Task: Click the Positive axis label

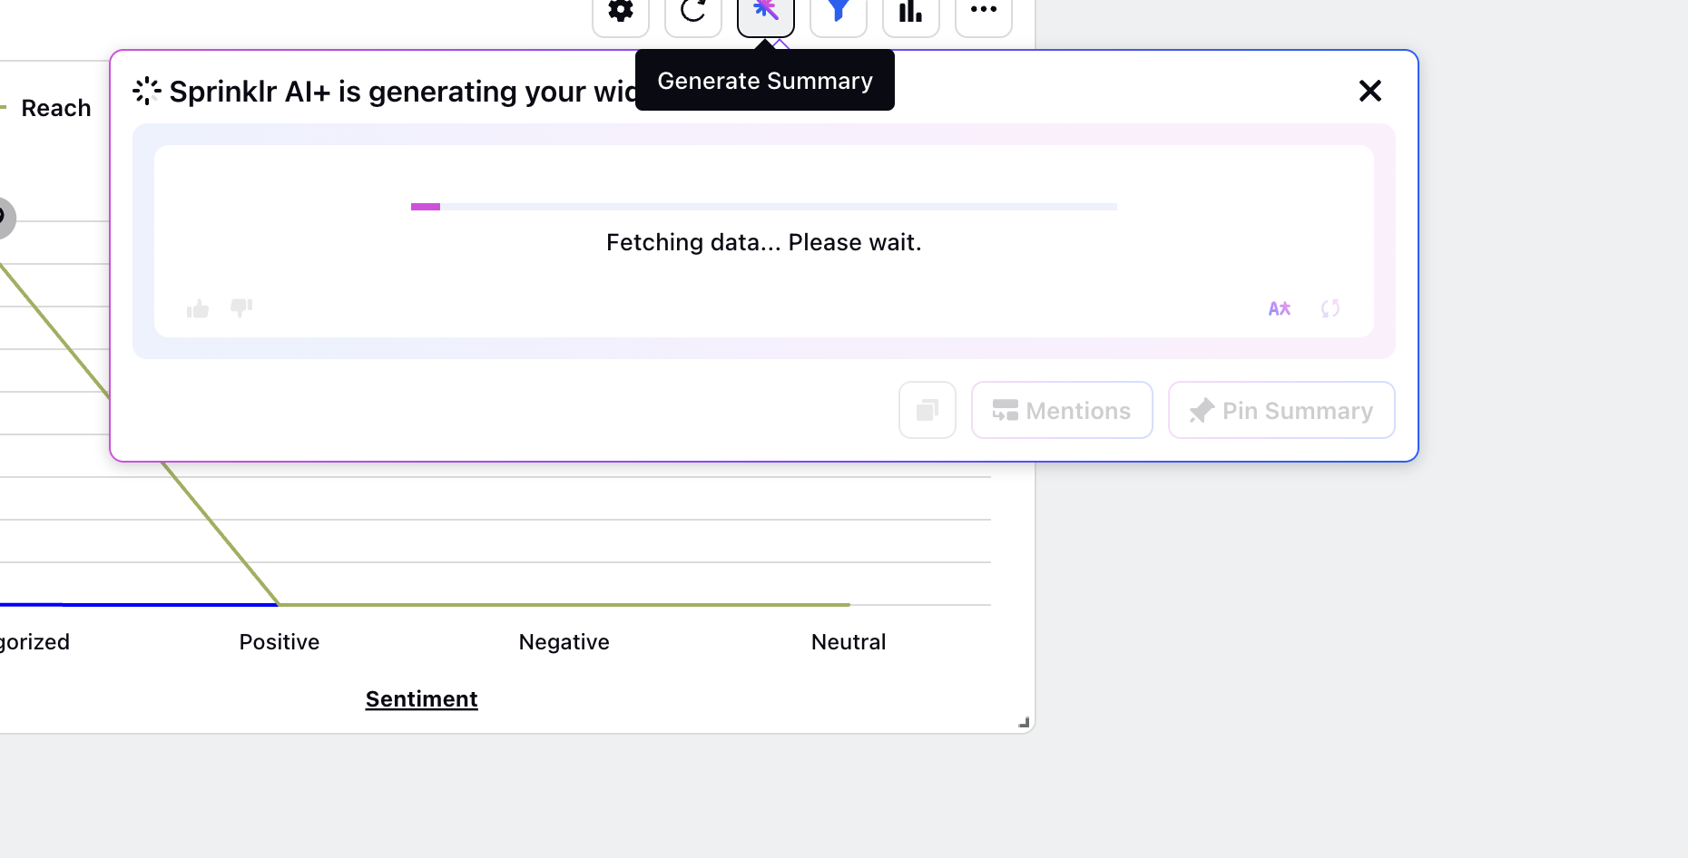Action: [280, 642]
